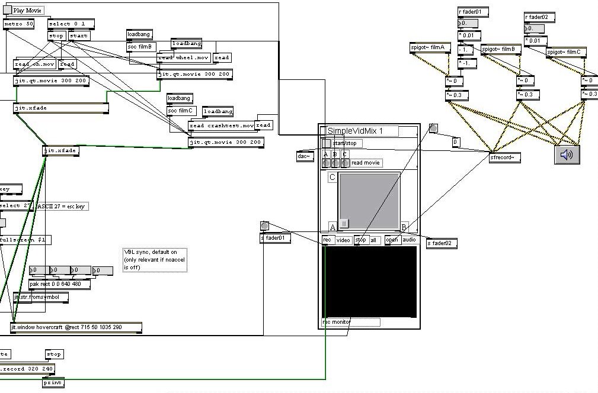Image resolution: width=598 pixels, height=393 pixels.
Task: Click the 0 message box above sfrecord~
Action: (455, 143)
